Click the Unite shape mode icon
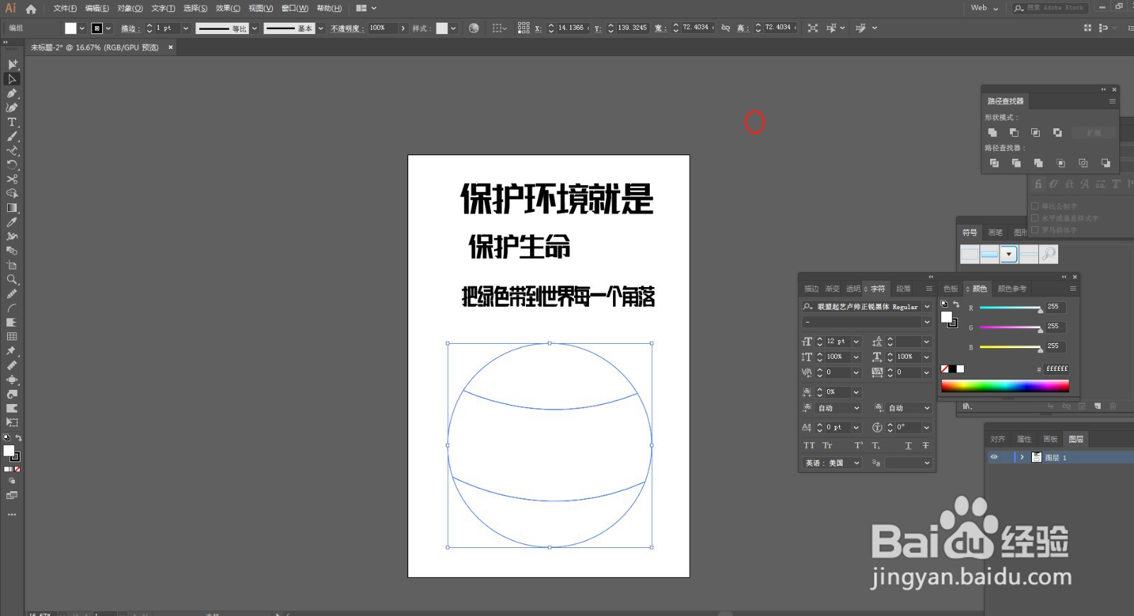This screenshot has width=1134, height=616. point(992,133)
